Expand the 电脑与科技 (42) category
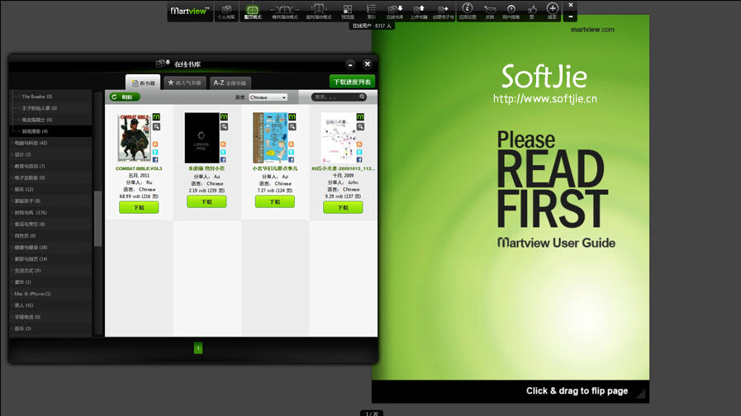The width and height of the screenshot is (741, 416). (x=31, y=143)
